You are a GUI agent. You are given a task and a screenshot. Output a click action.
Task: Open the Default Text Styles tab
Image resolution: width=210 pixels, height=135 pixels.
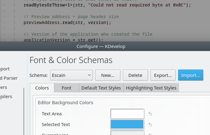pos(101,88)
